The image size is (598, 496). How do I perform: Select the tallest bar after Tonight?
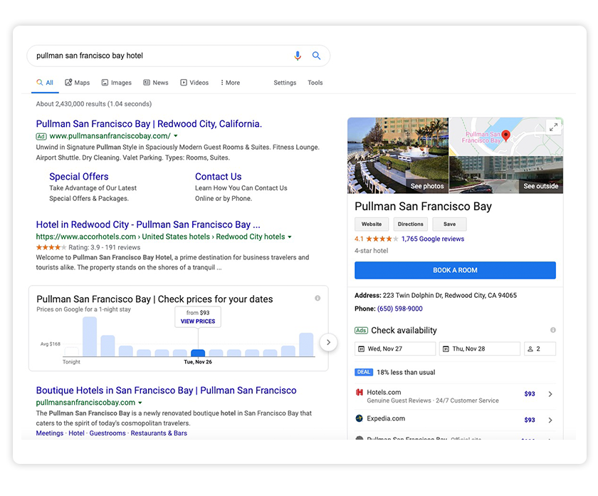tap(90, 337)
